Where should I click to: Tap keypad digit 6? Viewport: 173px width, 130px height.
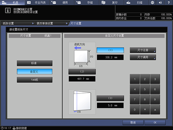coord(155,89)
